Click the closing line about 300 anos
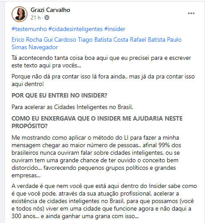This screenshot has height=223, width=205. (75, 216)
